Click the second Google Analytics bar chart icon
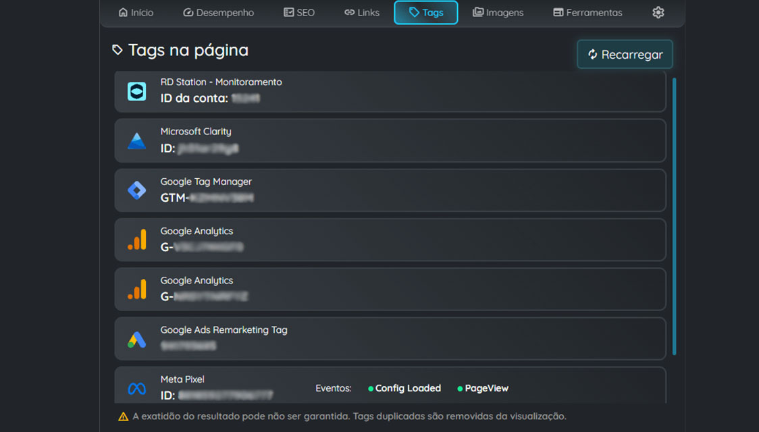Image resolution: width=759 pixels, height=432 pixels. pyautogui.click(x=137, y=289)
